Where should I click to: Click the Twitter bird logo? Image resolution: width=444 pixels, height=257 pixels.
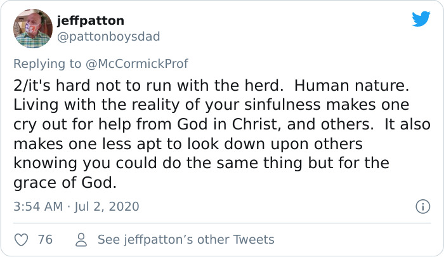point(421,19)
